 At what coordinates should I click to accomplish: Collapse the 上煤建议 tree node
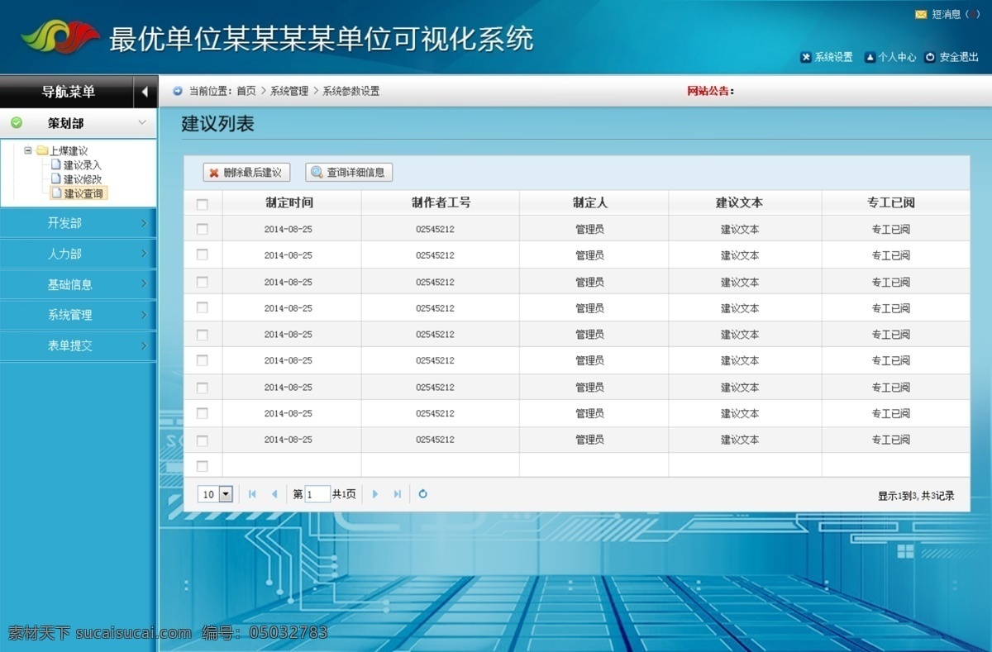click(x=28, y=150)
